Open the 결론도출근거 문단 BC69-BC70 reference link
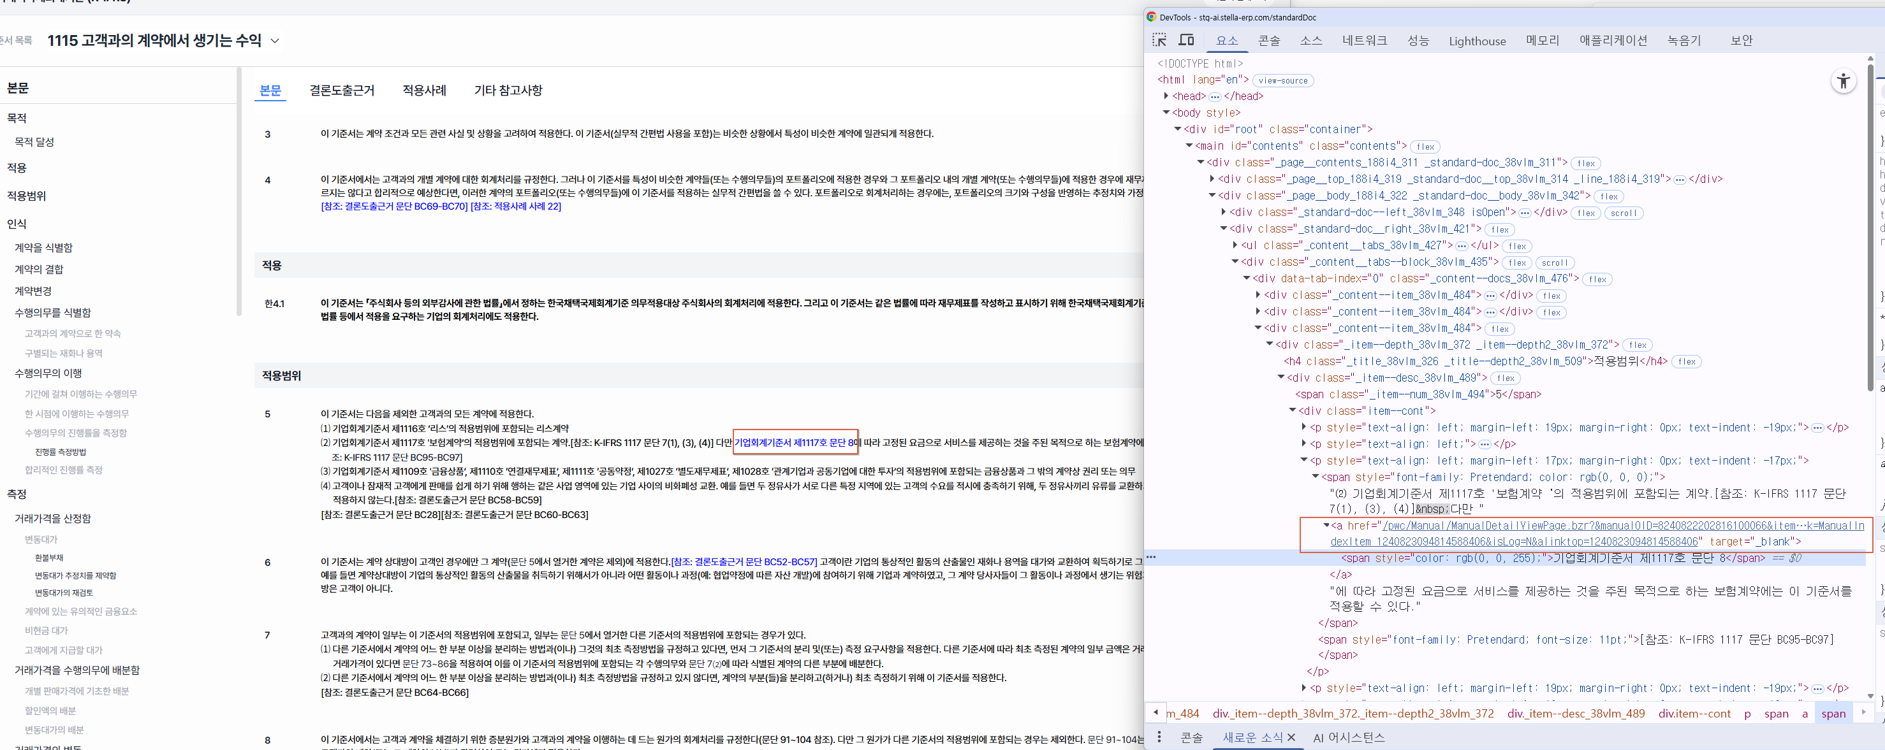 click(x=393, y=206)
